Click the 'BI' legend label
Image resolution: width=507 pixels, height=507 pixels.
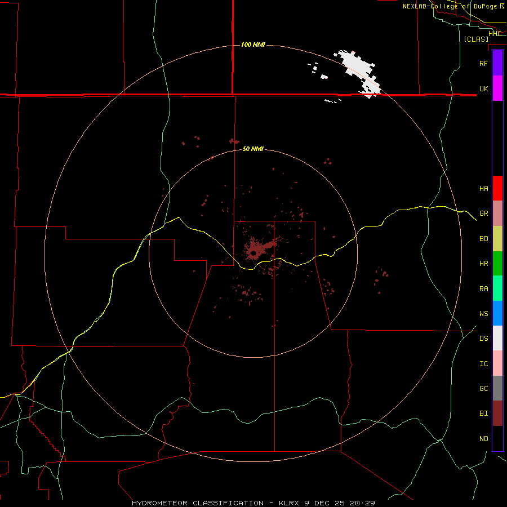[483, 413]
